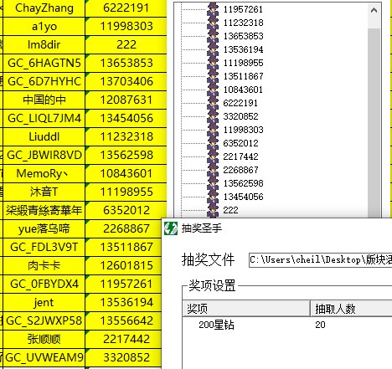Click the avatar icon beside 13511867 in the list
The width and height of the screenshot is (392, 369).
point(213,76)
